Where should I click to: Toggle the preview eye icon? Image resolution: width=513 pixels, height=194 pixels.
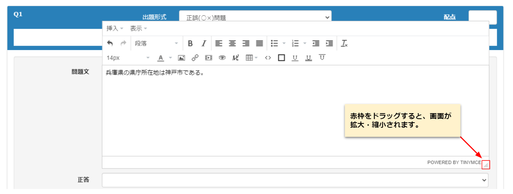click(222, 58)
